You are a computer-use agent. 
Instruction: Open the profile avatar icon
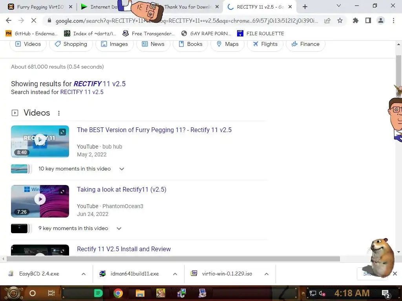point(381,20)
